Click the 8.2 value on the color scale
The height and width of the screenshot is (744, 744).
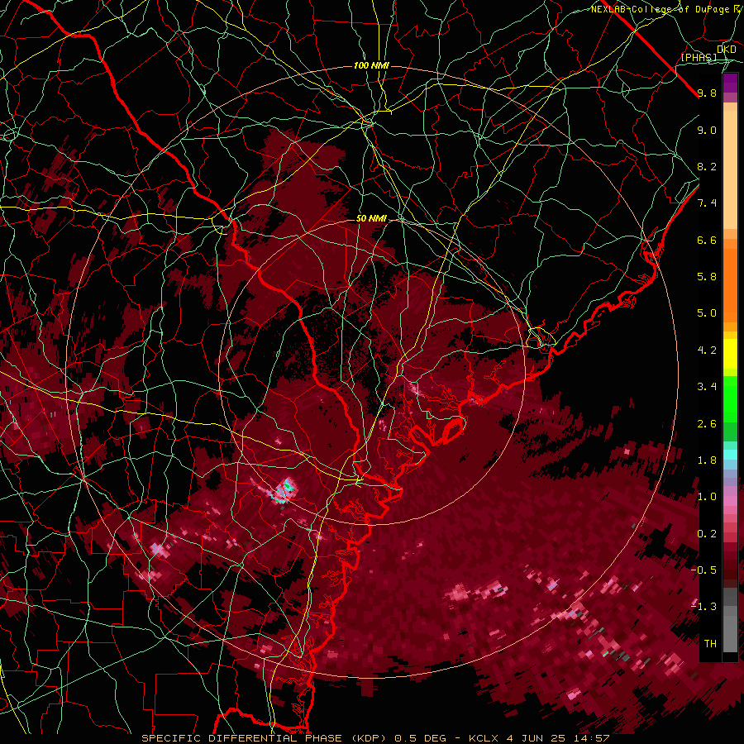click(x=707, y=166)
